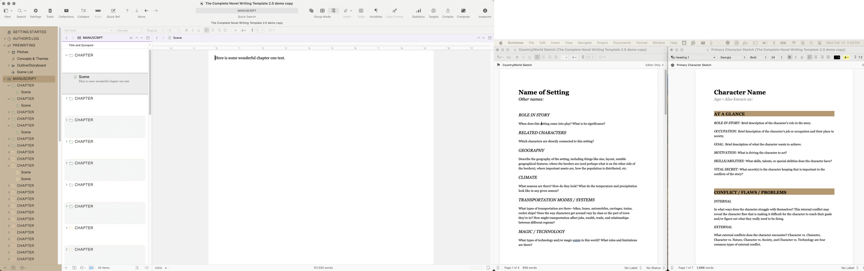Right align text in Country/World Sketch window

(550, 58)
